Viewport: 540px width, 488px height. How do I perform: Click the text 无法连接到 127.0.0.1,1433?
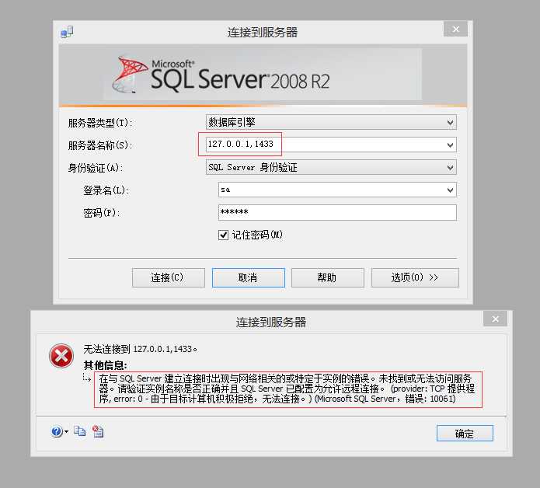tap(140, 349)
